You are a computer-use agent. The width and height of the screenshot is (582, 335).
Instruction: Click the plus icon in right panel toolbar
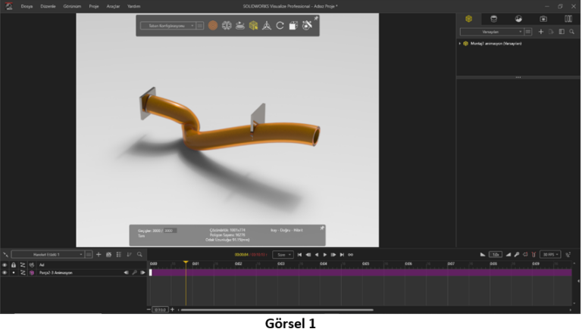pos(540,32)
